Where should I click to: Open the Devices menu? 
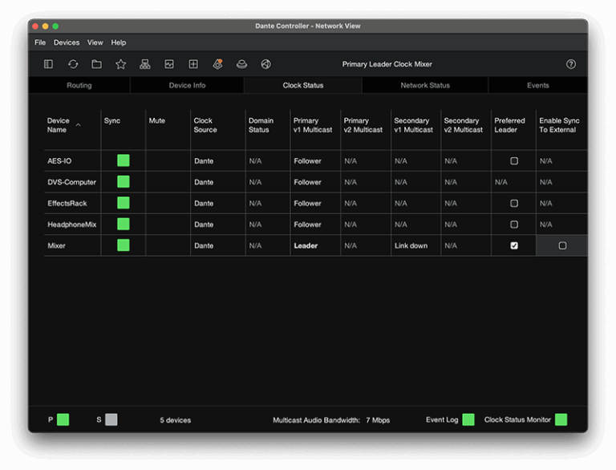(67, 43)
